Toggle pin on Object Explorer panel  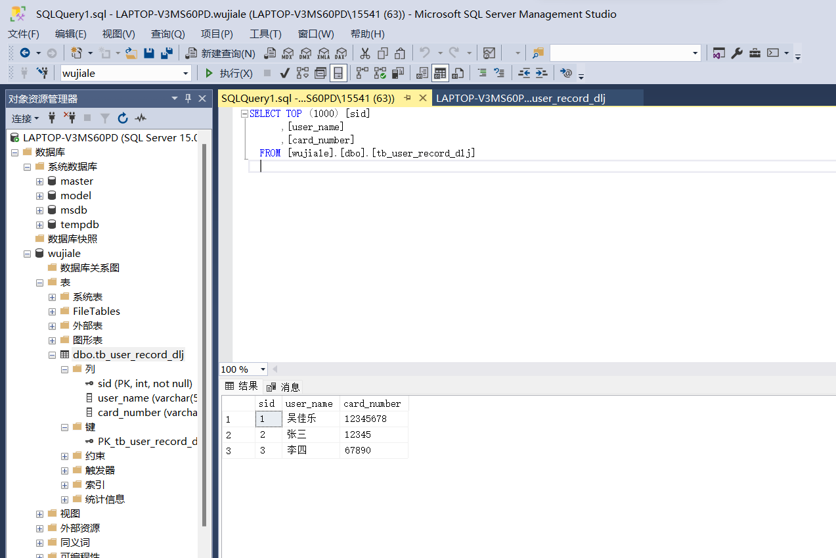[188, 99]
